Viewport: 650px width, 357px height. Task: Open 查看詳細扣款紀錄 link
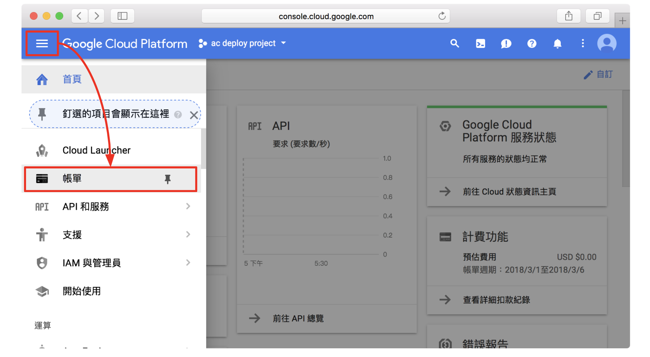(x=496, y=300)
